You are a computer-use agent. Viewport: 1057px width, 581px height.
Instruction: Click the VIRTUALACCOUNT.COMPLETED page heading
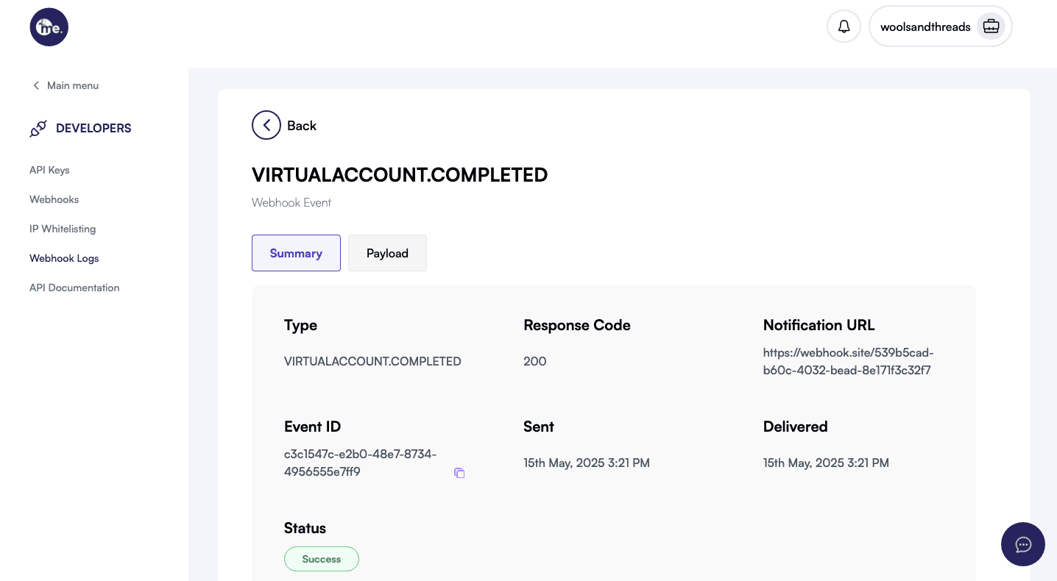tap(400, 175)
